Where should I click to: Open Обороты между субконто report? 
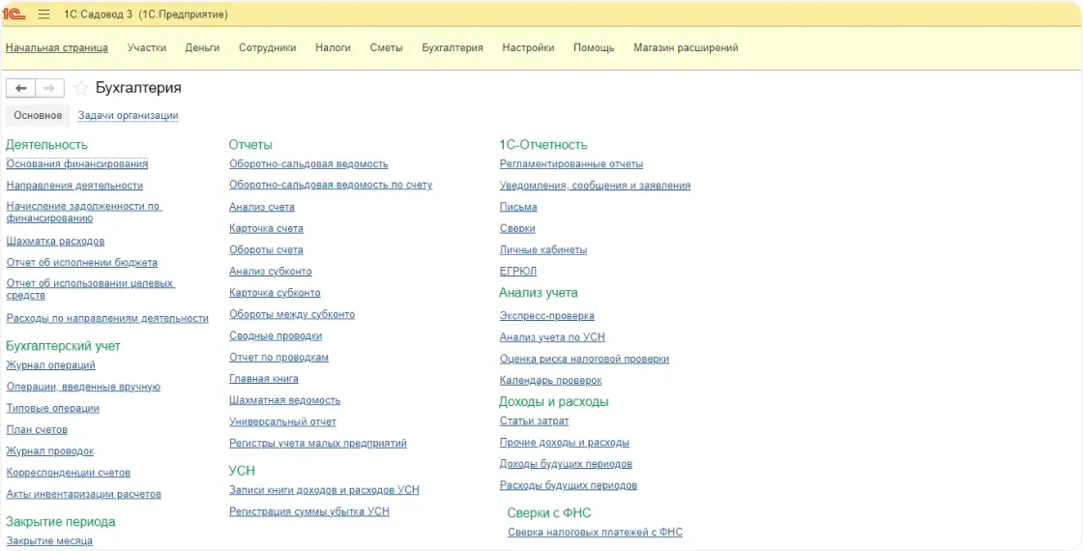[x=292, y=314]
